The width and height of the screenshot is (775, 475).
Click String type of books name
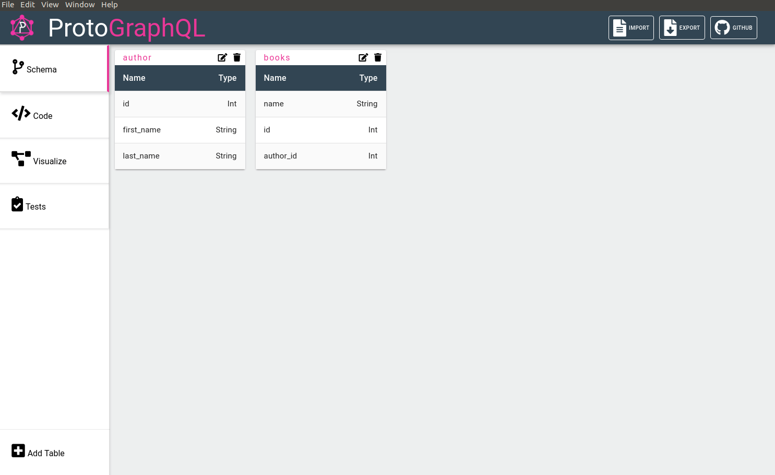pos(367,104)
